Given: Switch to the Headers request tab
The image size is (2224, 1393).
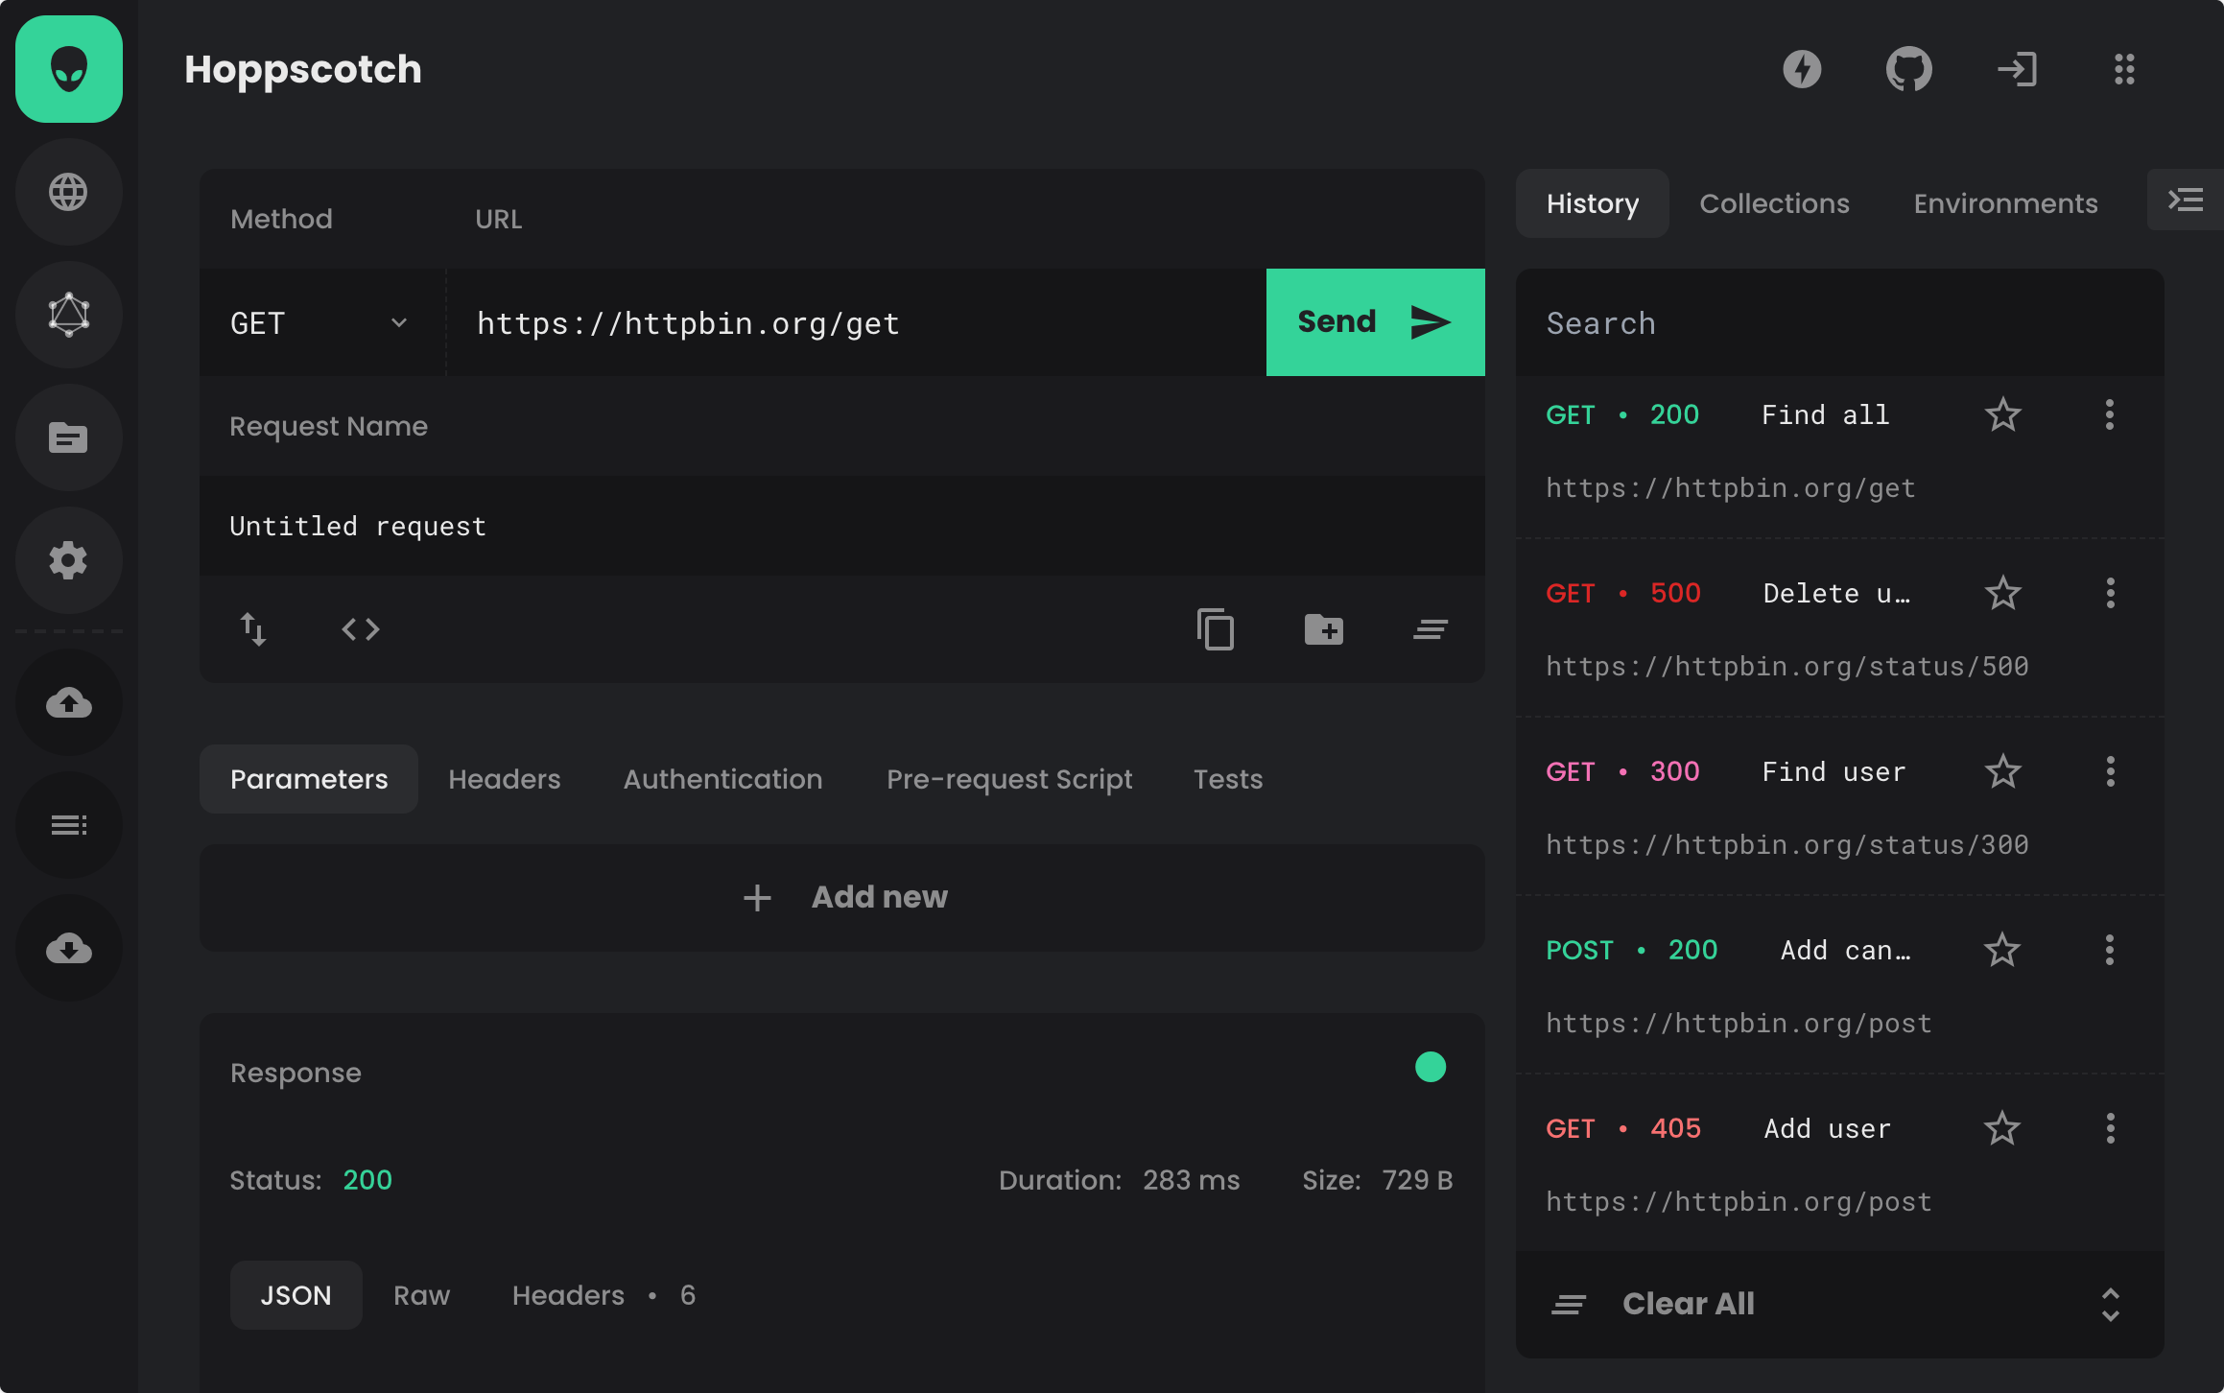Looking at the screenshot, I should [x=504, y=779].
